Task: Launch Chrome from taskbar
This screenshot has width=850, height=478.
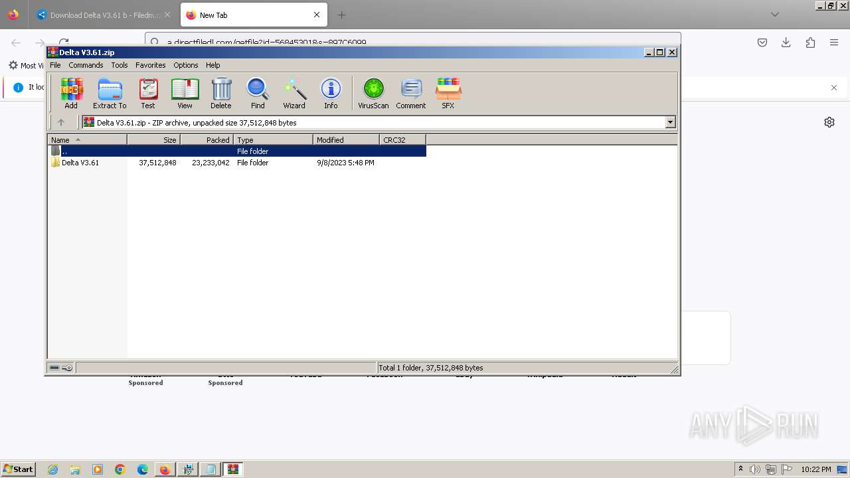Action: 120,469
